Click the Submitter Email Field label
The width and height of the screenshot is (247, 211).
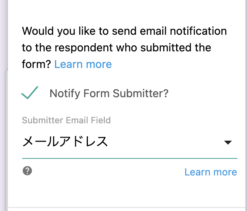click(x=66, y=120)
